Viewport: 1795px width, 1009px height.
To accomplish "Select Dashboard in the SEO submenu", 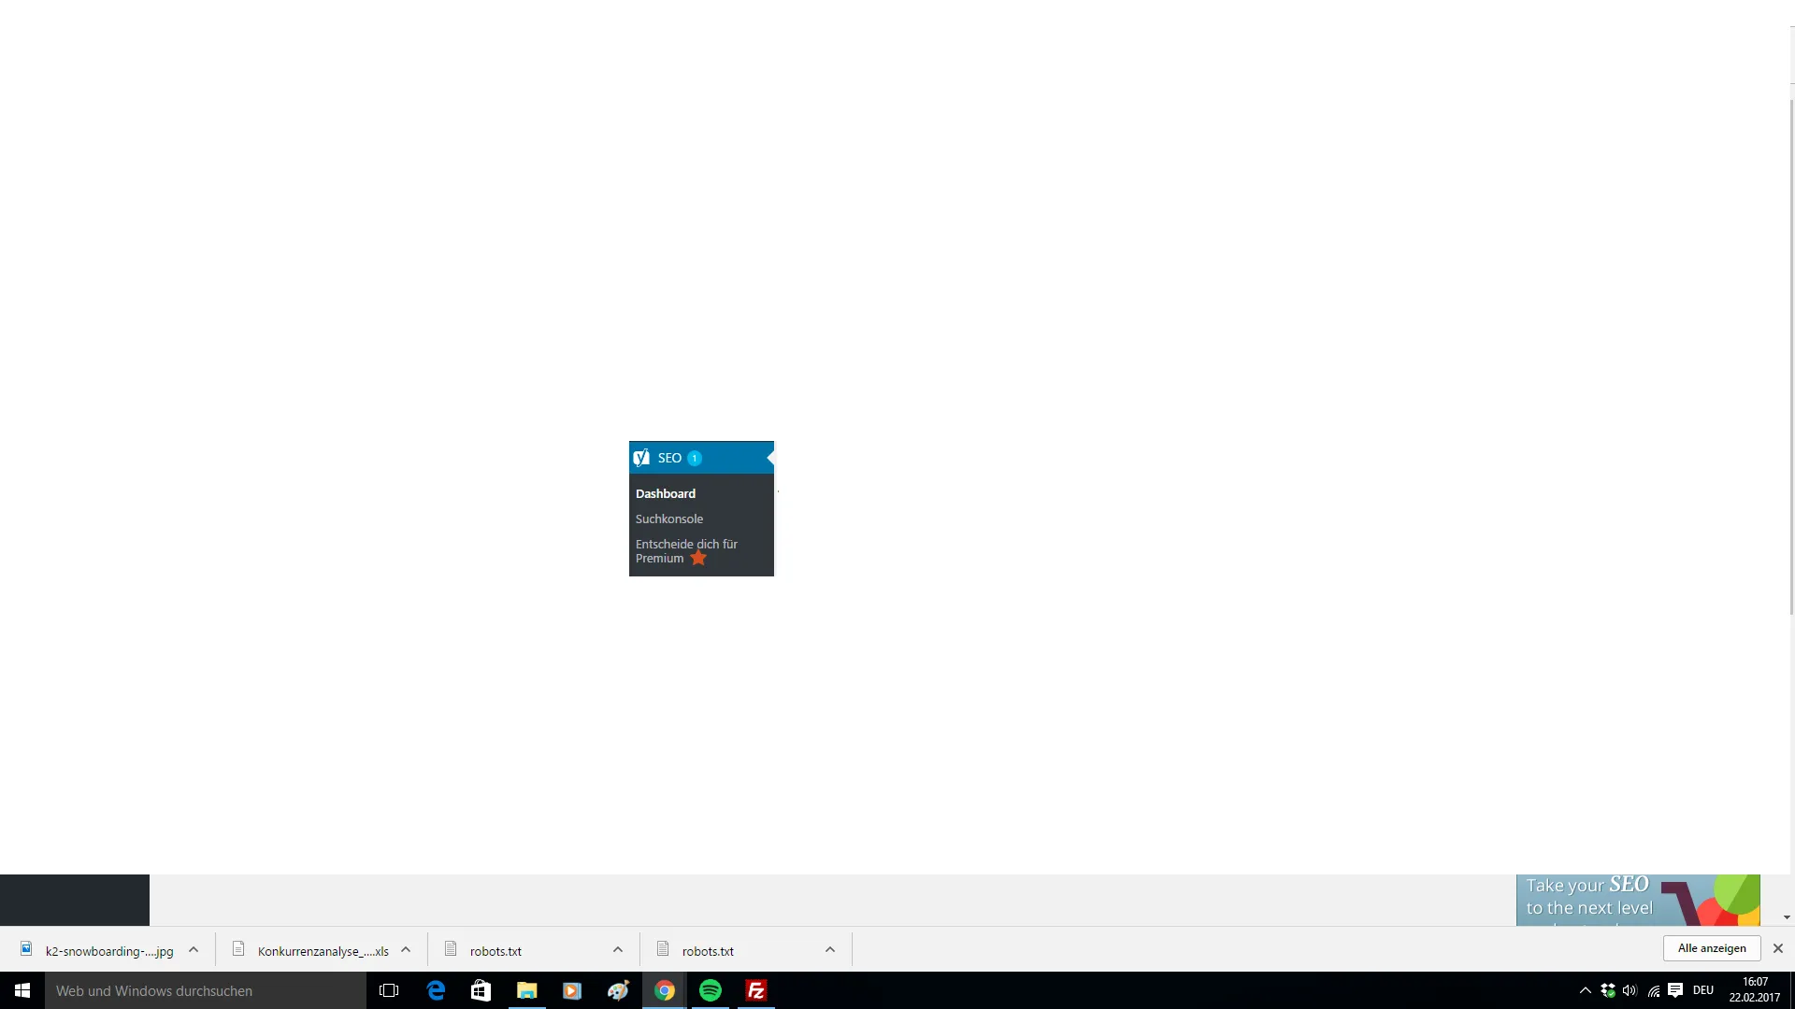I will 666,493.
